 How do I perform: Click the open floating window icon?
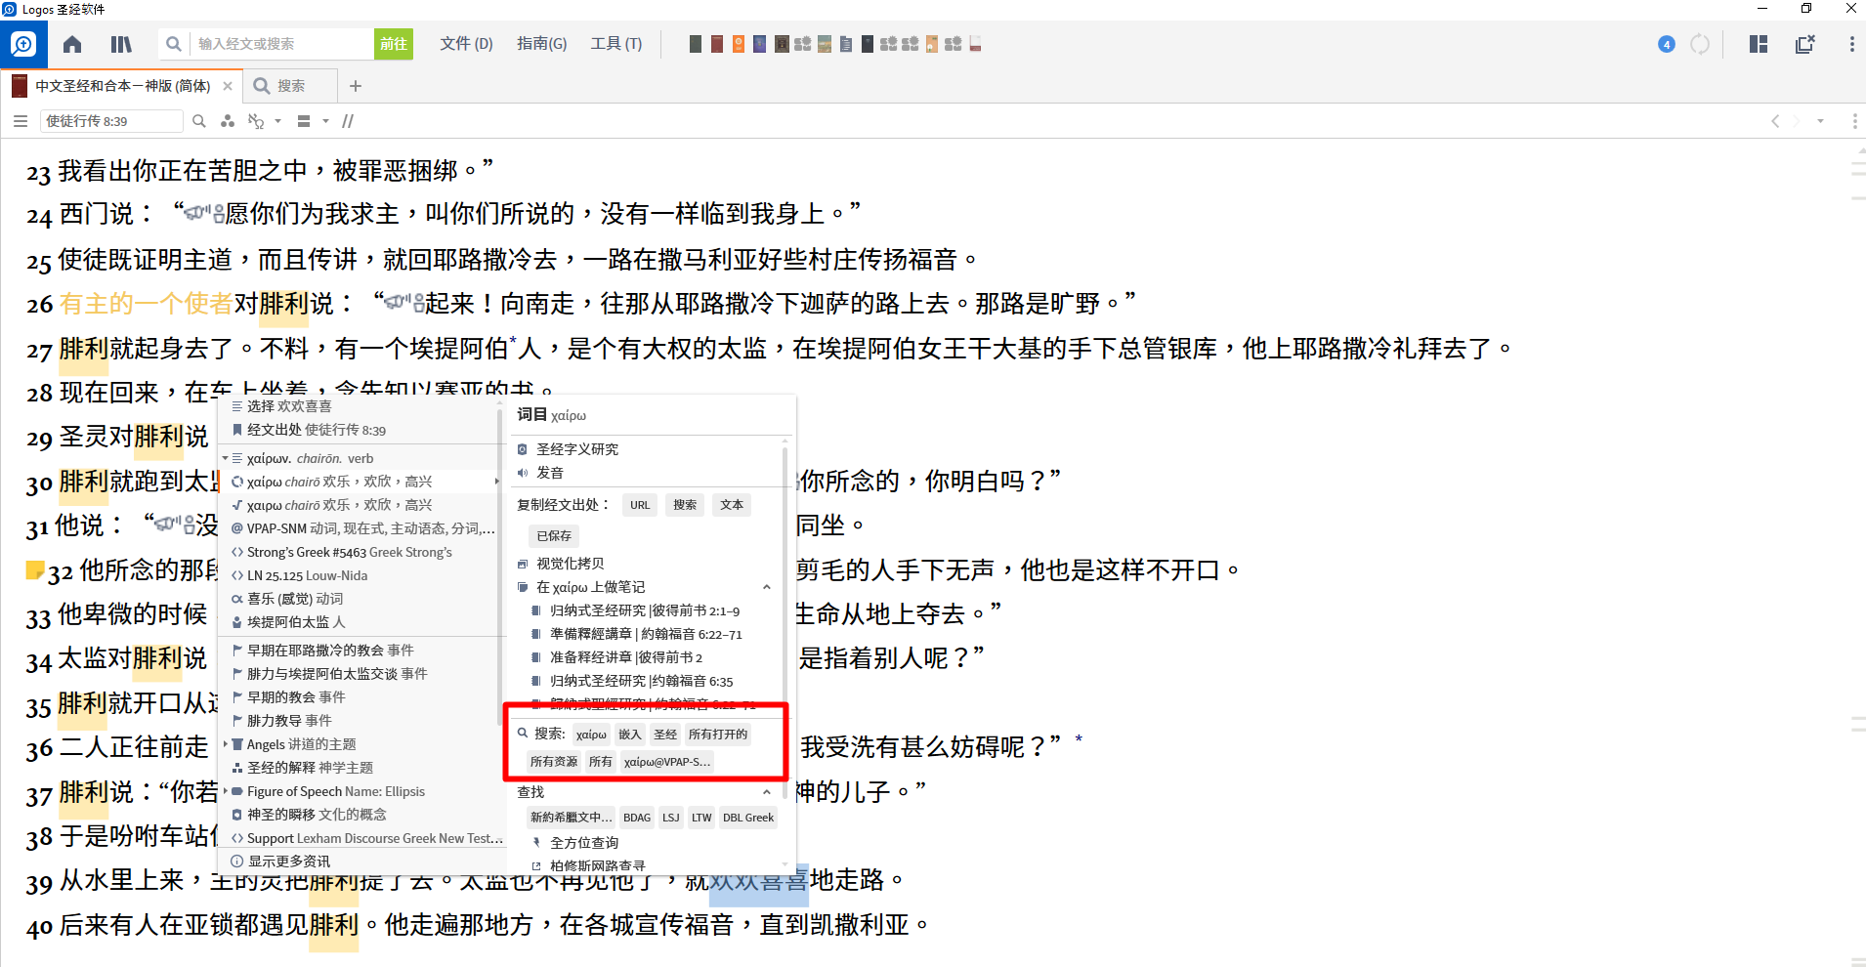click(1805, 44)
